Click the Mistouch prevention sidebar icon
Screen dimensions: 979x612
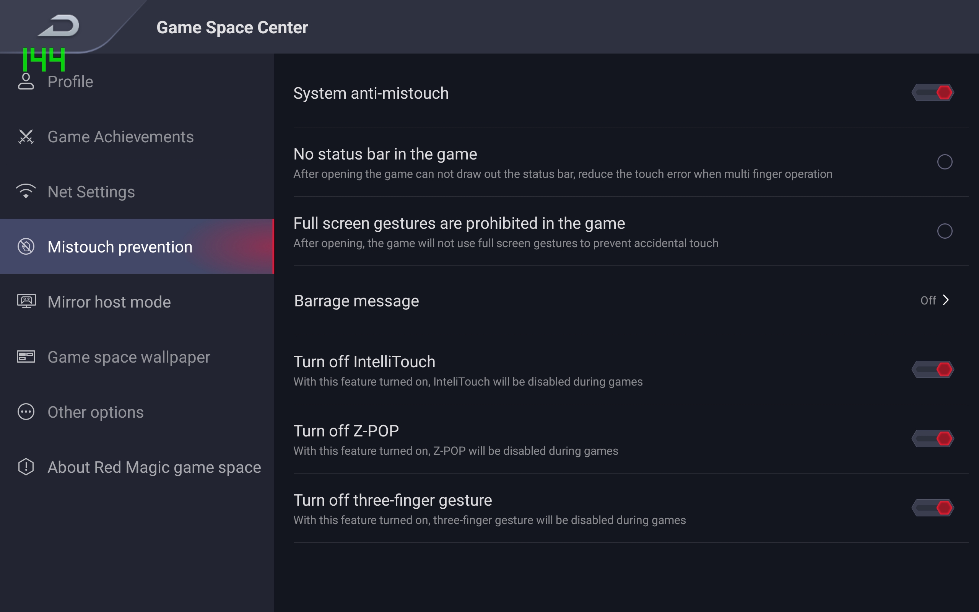pos(26,246)
